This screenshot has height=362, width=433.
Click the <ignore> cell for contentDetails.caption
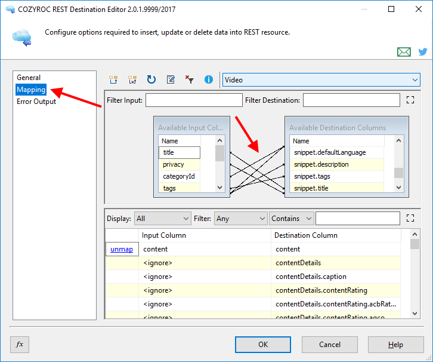205,277
